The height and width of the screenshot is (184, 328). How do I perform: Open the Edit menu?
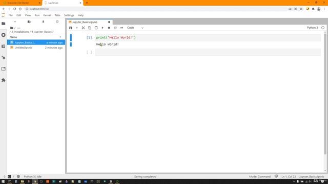click(x=18, y=15)
